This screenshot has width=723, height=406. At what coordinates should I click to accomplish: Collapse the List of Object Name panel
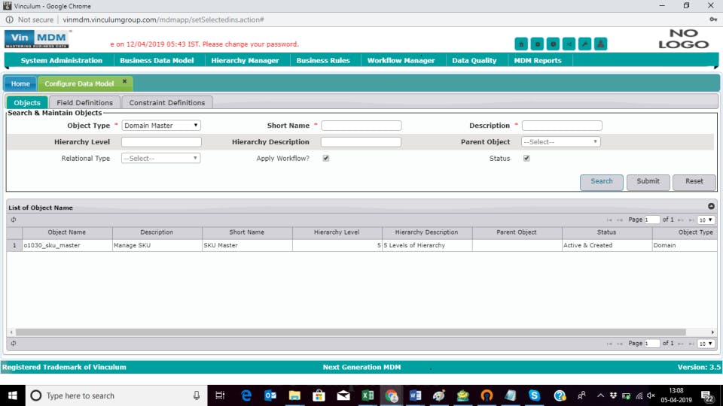coord(711,206)
